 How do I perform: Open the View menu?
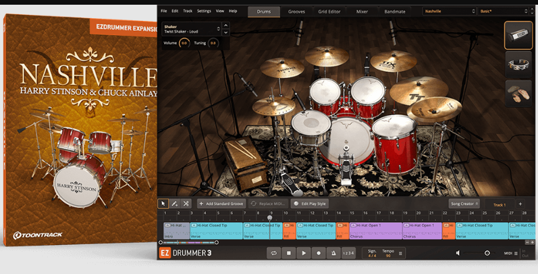pos(220,11)
